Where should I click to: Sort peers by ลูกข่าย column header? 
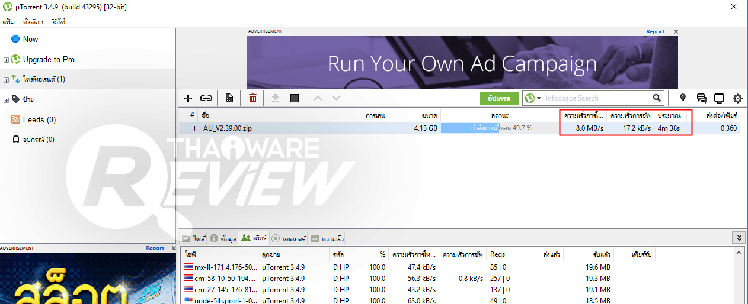coord(295,254)
